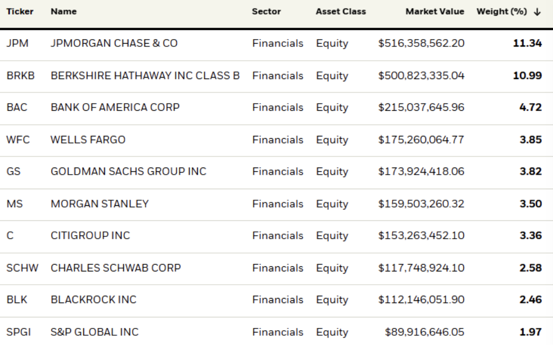
Task: Sort by Name column header
Action: point(58,12)
